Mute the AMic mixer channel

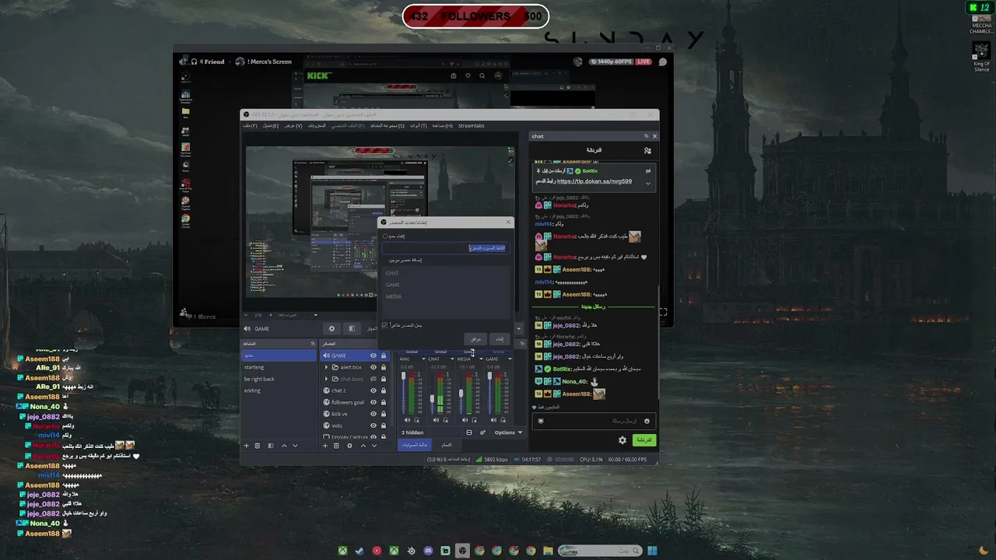(x=407, y=421)
